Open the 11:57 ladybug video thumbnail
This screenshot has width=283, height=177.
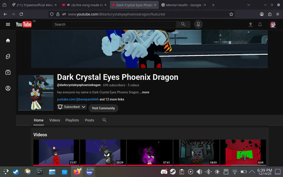point(56,152)
